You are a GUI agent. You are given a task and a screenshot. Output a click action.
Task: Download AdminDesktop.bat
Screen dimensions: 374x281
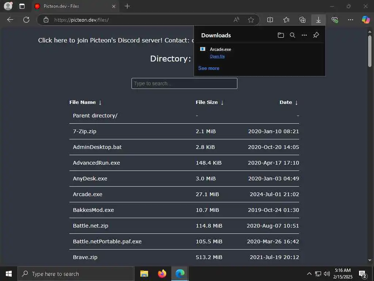point(97,147)
